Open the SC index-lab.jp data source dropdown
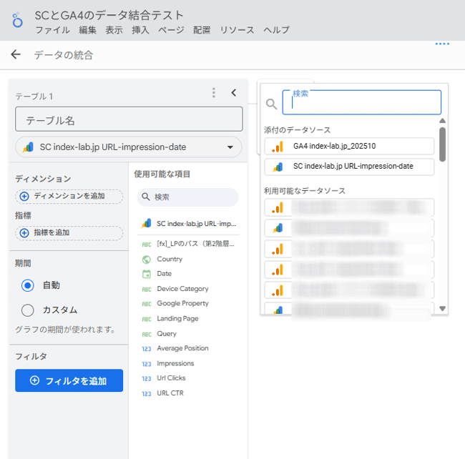465x459 pixels. pos(129,147)
